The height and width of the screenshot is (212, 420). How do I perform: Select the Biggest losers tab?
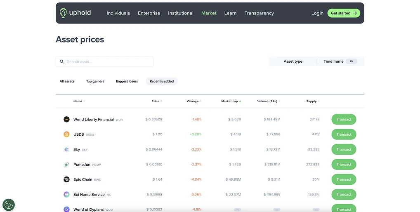[x=127, y=81]
